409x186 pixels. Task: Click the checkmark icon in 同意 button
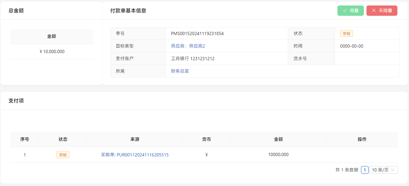pyautogui.click(x=345, y=11)
